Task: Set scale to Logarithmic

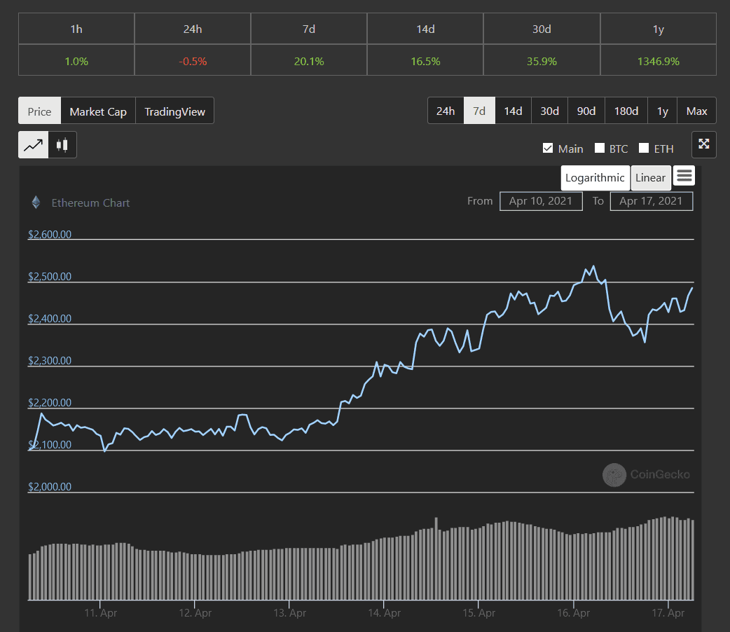Action: click(x=595, y=178)
